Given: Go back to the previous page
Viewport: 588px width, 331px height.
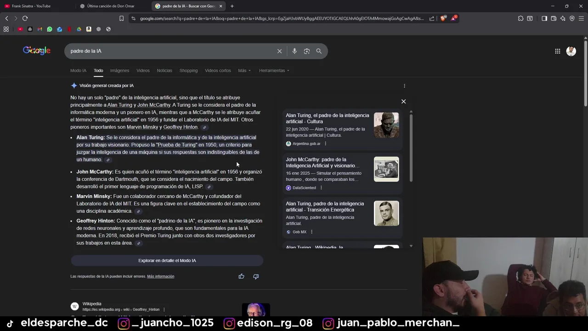Looking at the screenshot, I should 6,18.
